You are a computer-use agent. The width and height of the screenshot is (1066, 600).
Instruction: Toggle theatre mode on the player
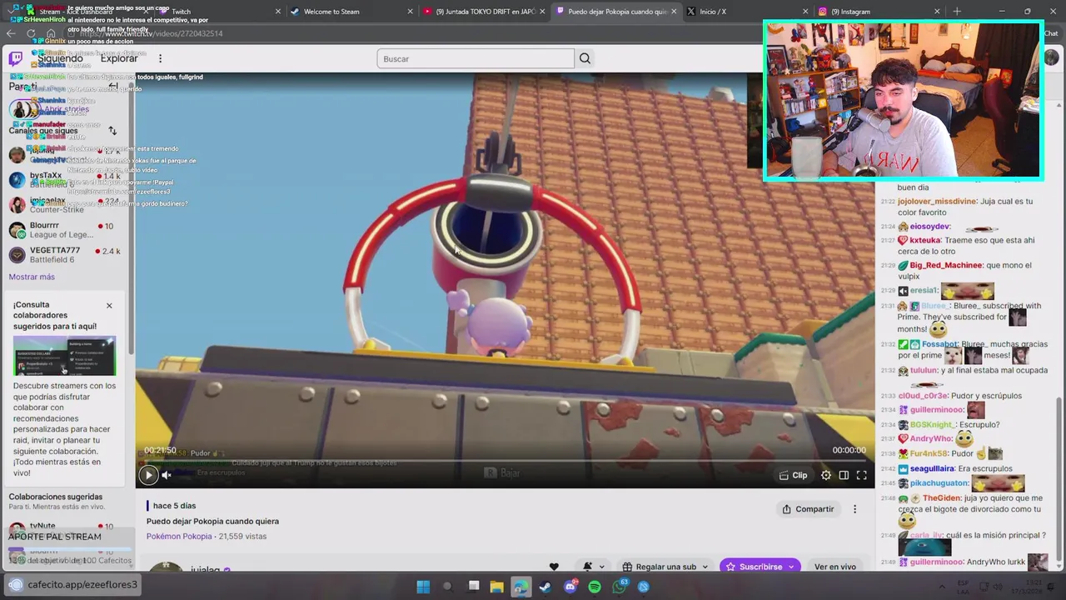844,475
